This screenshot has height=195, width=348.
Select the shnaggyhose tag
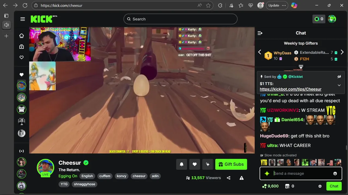click(x=85, y=184)
